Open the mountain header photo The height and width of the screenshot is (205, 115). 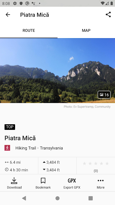click(x=57, y=71)
